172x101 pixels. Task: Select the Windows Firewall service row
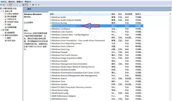pyautogui.click(x=96, y=52)
